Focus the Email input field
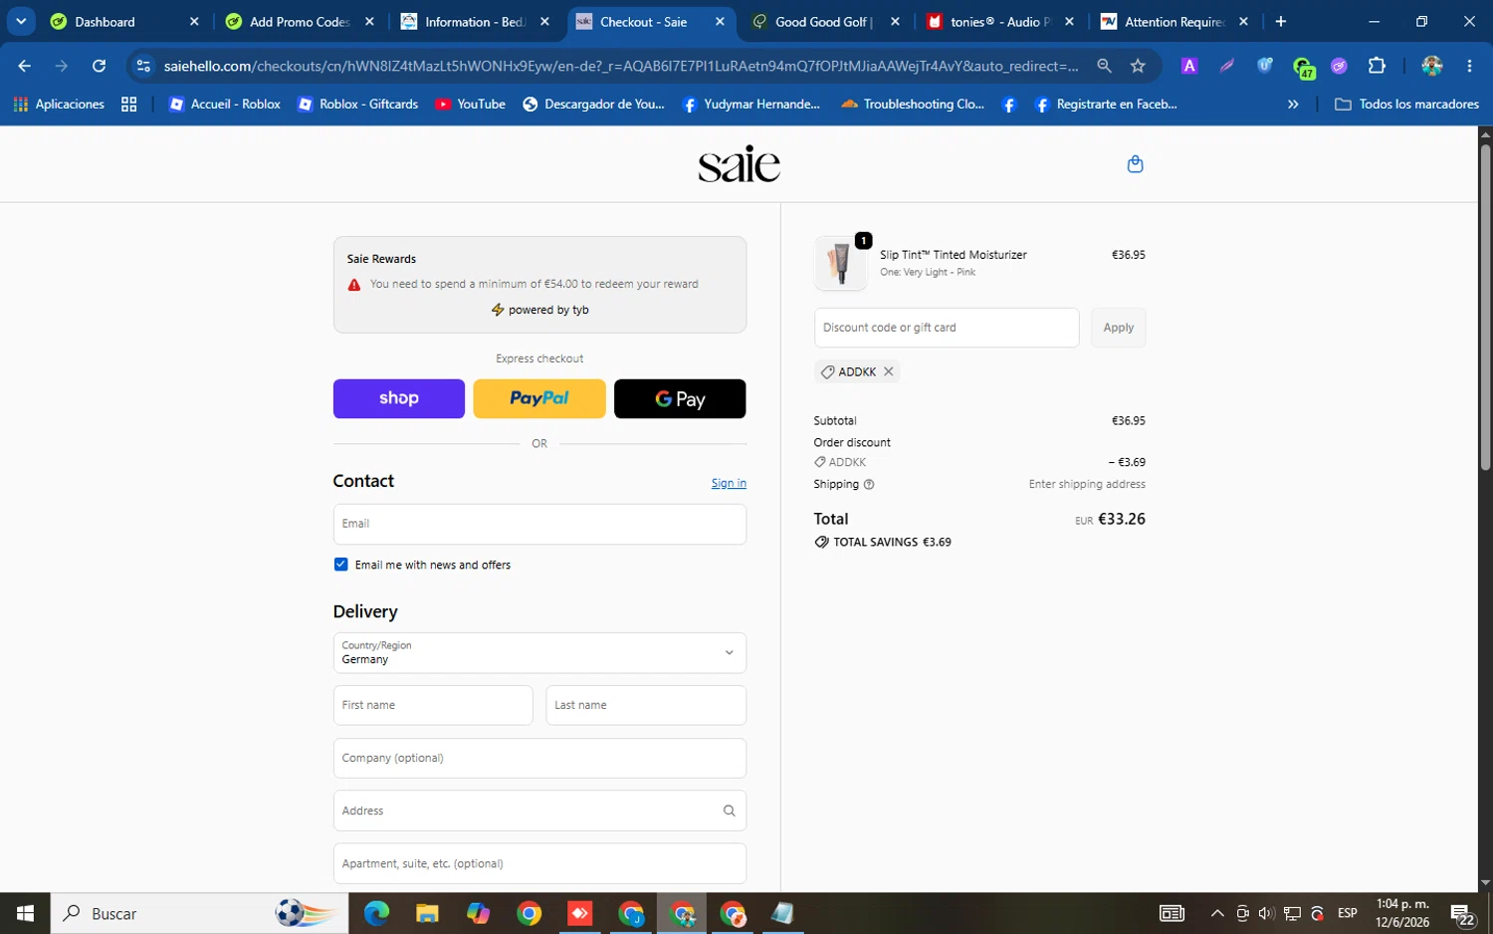 [539, 524]
